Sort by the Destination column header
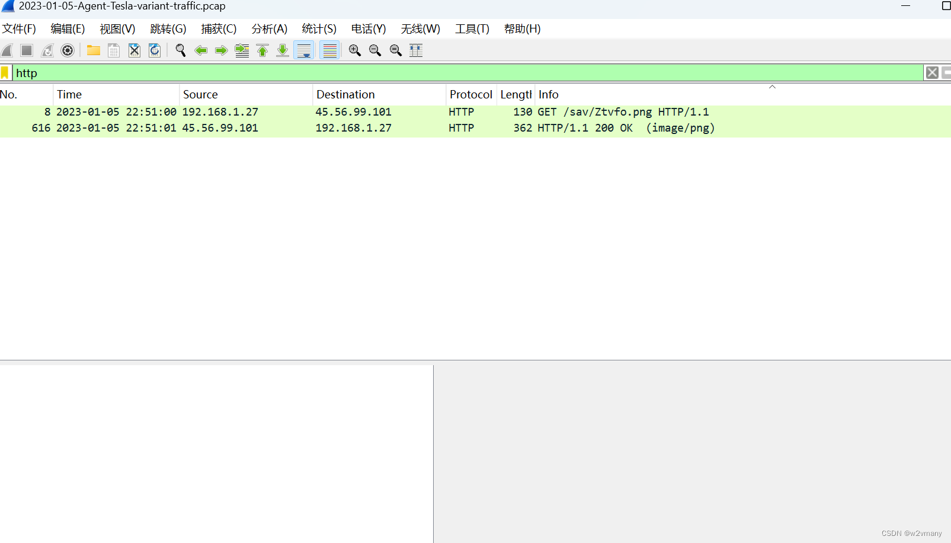 (x=379, y=95)
